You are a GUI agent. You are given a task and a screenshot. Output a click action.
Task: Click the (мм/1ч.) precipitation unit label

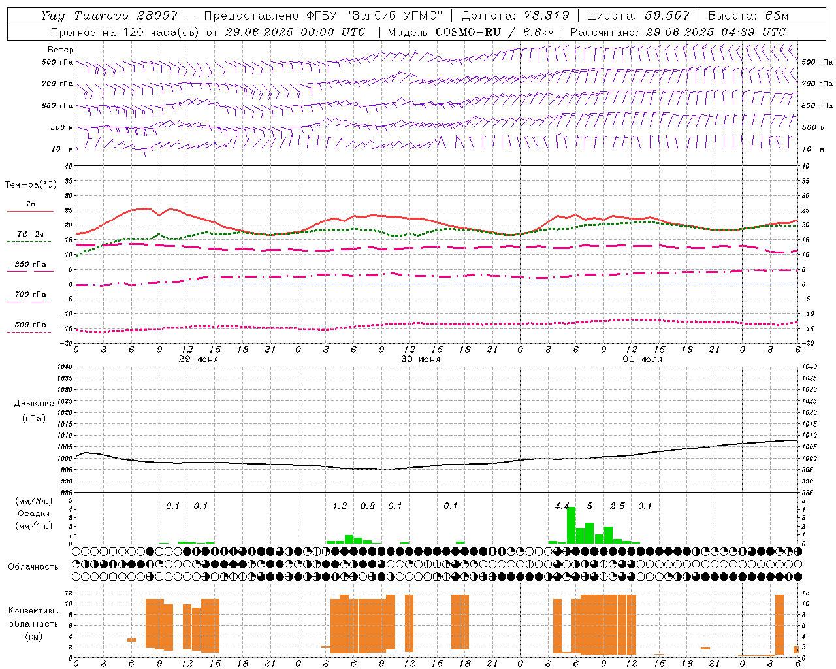[33, 526]
